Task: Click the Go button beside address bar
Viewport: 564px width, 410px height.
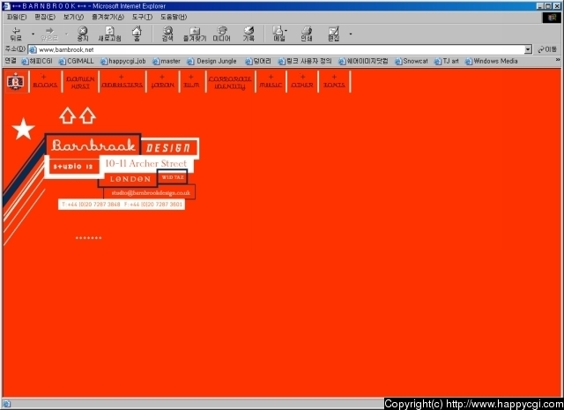Action: (547, 49)
